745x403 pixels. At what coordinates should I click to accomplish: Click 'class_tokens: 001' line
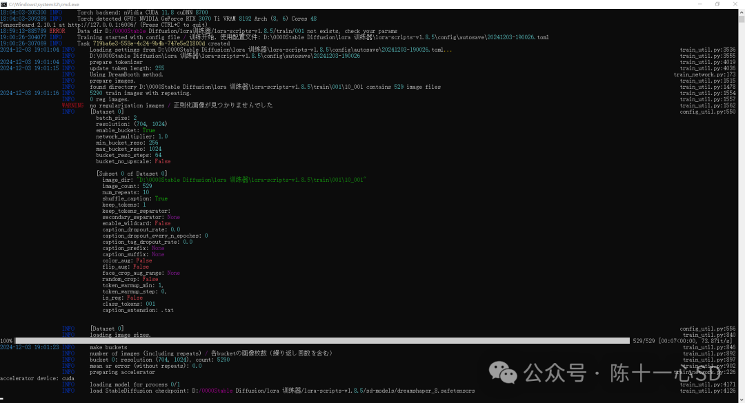[128, 304]
